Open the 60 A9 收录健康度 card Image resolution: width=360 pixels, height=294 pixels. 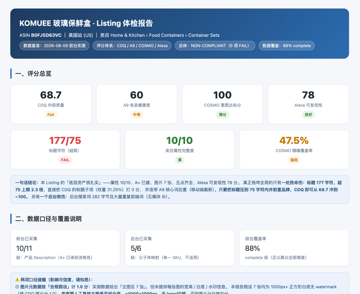[x=137, y=104]
